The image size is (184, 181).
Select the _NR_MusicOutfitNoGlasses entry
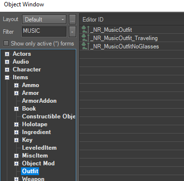(124, 46)
